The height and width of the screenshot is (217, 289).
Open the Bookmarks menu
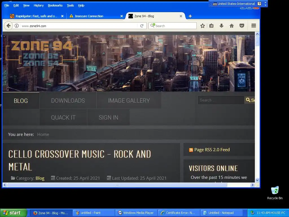[55, 5]
